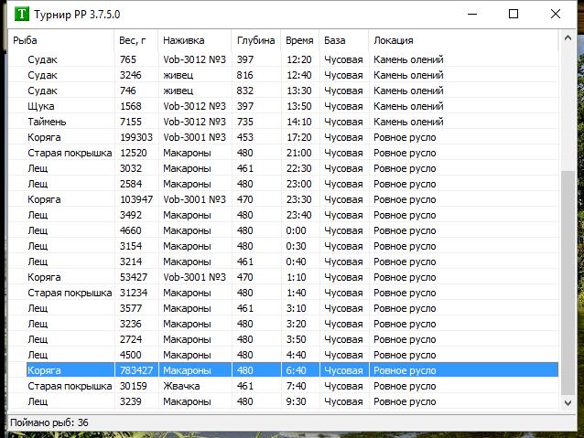
Task: Click the depth value 816
Action: click(244, 75)
